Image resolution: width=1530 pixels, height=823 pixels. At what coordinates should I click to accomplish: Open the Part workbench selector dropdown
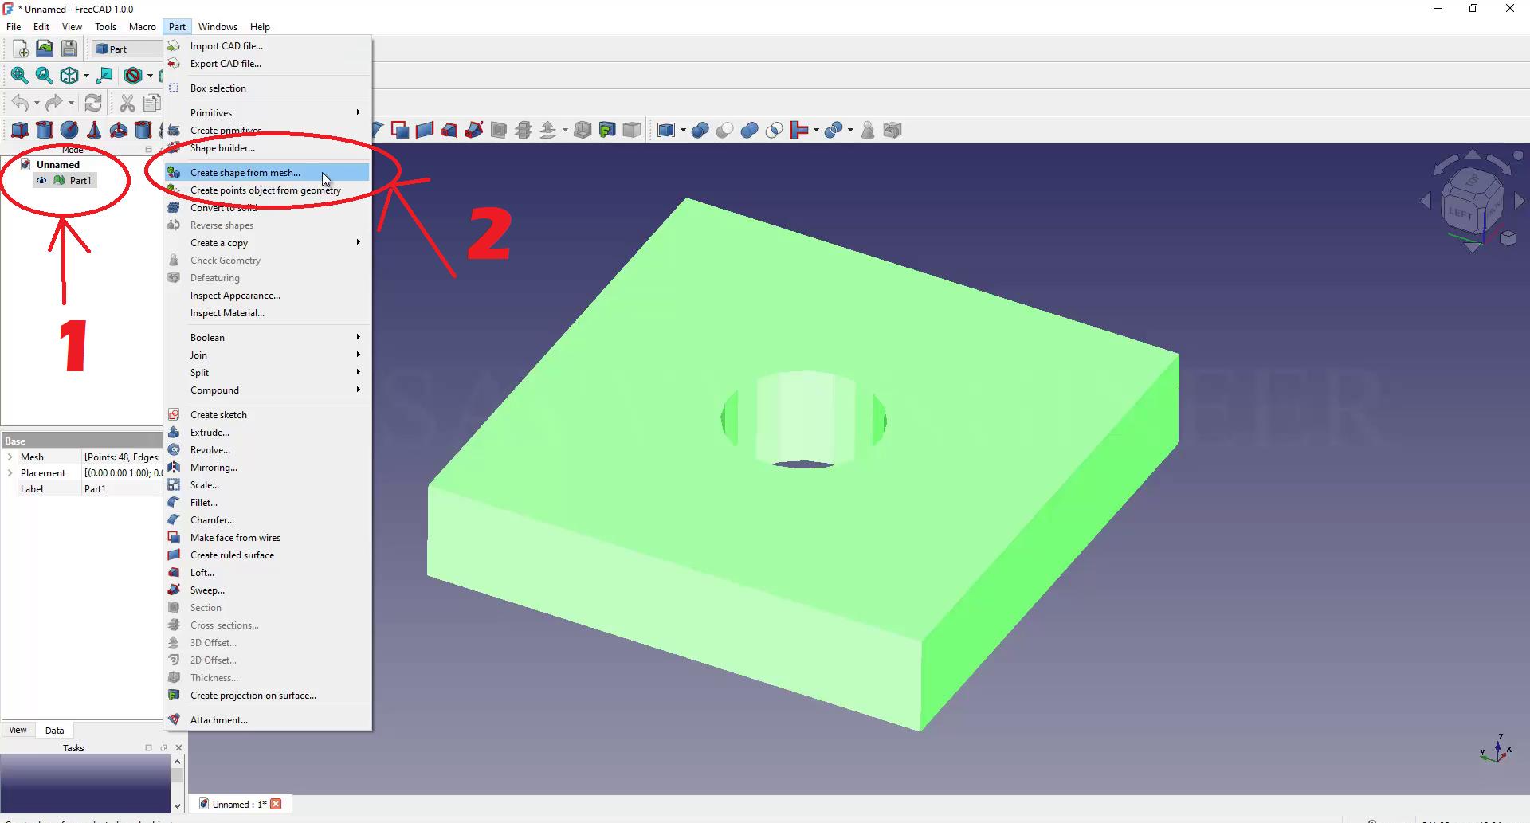pyautogui.click(x=126, y=49)
